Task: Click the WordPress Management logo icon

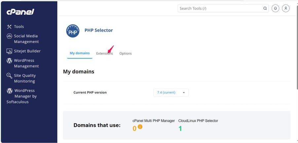Action: click(9, 61)
